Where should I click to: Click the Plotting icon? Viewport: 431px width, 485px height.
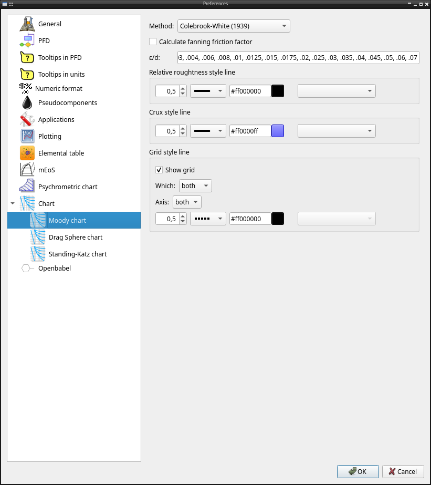27,137
